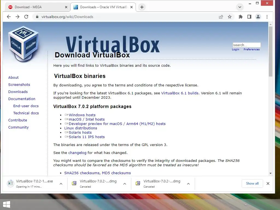Screen dimensions: 280x210
Task: Click the page vertical scrollbar thumb
Action: pos(270,51)
